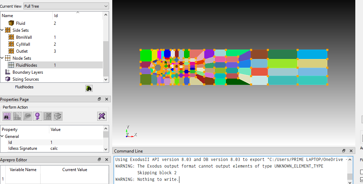Click the bright green top-left mesh cell
The height and width of the screenshot is (184, 363).
point(146,56)
